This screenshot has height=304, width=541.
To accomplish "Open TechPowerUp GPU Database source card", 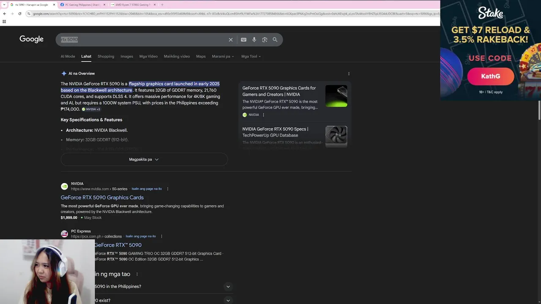I will [275, 132].
